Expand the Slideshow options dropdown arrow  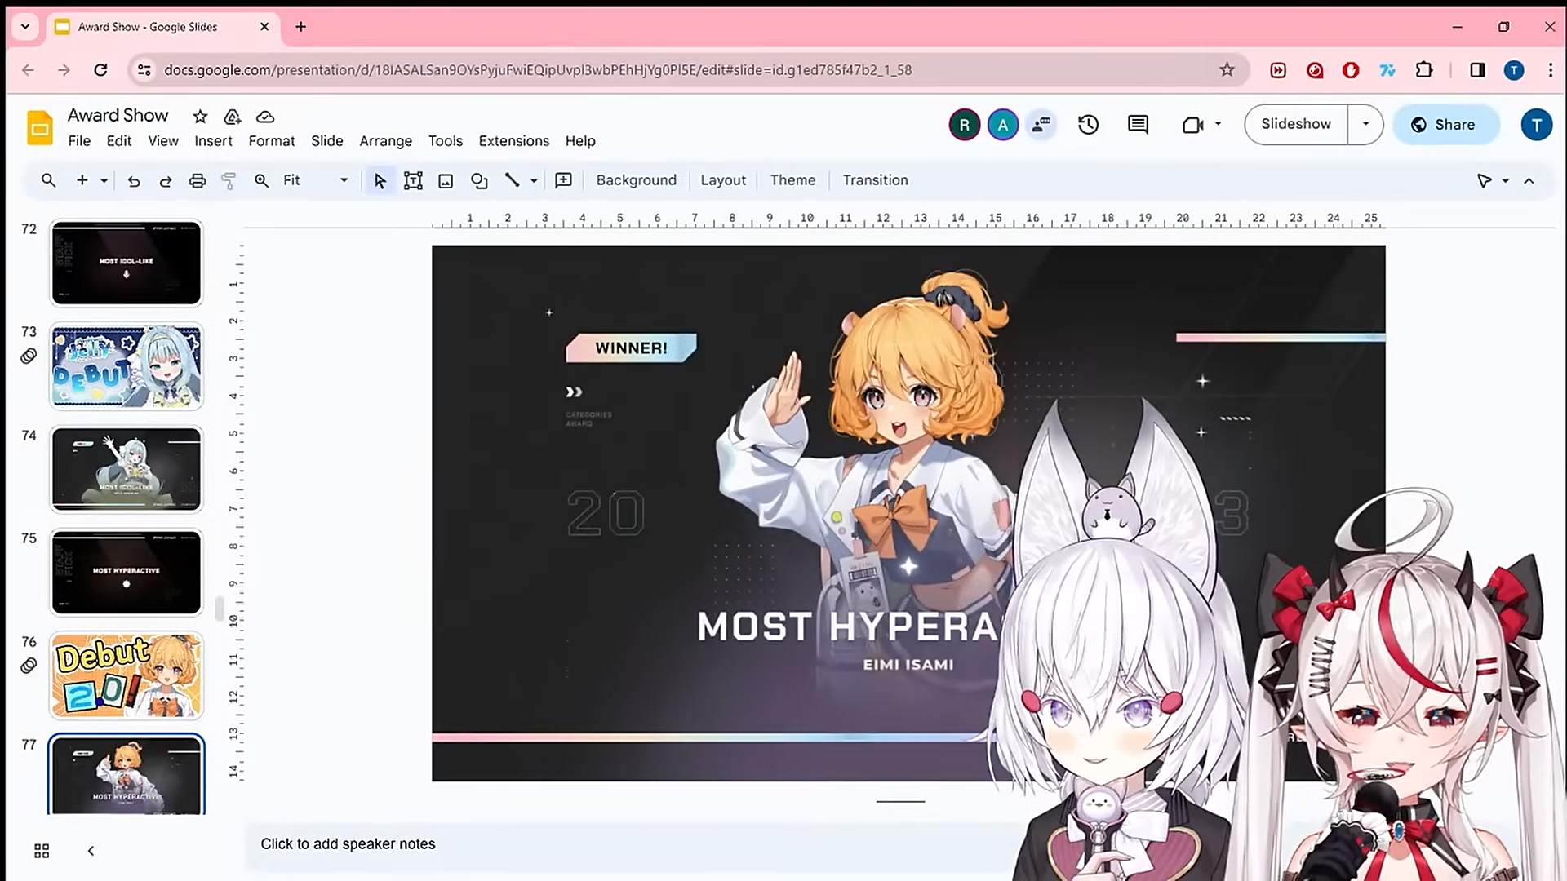click(x=1365, y=124)
